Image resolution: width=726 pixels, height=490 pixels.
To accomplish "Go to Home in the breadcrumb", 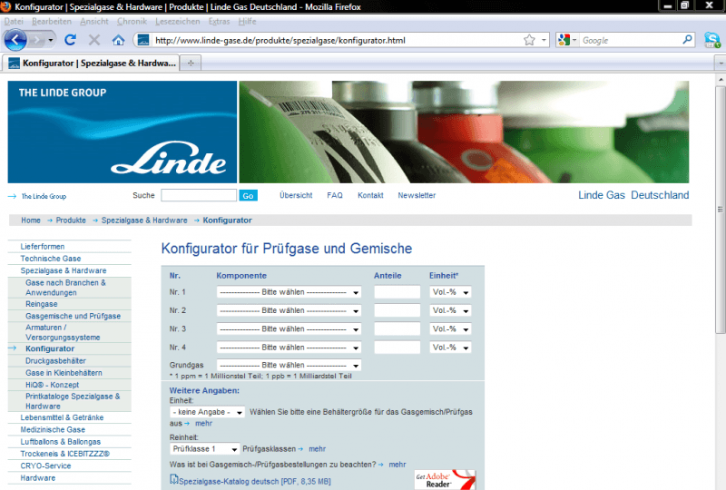I will [x=31, y=220].
